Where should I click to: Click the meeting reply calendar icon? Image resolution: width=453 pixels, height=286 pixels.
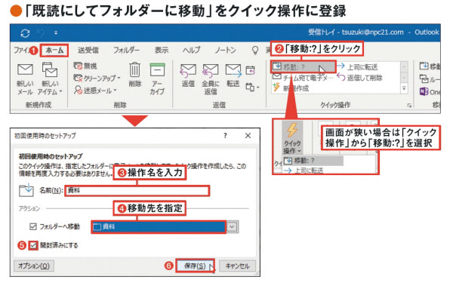coord(250,70)
